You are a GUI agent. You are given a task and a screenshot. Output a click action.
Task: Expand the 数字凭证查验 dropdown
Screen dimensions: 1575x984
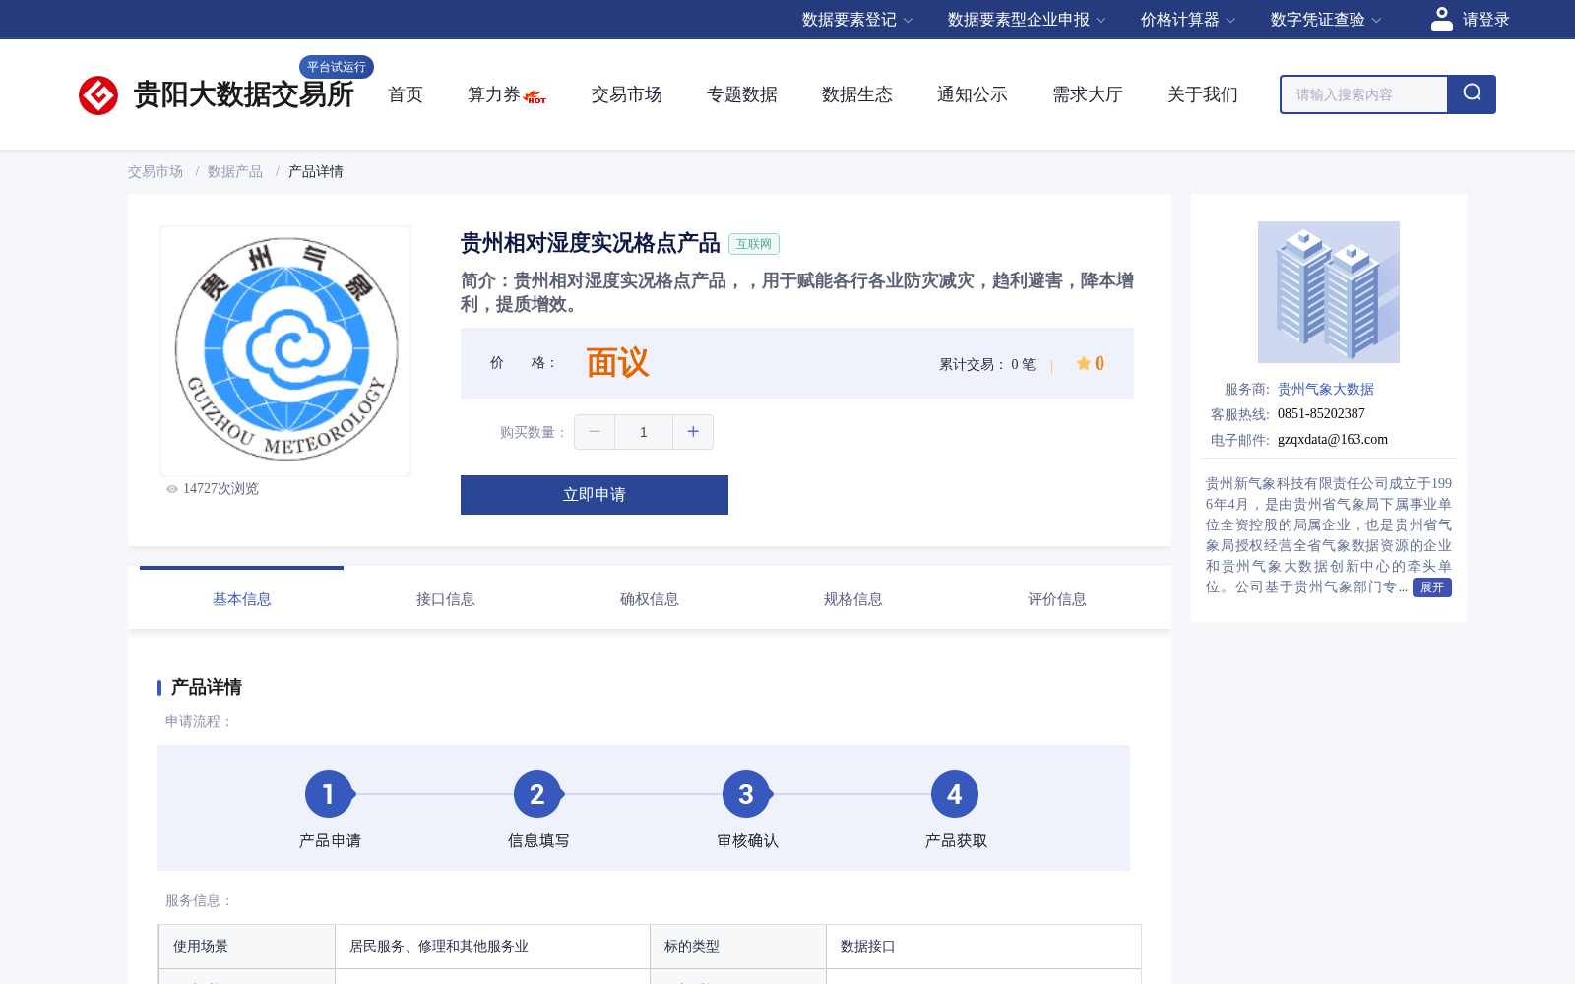1326,20
